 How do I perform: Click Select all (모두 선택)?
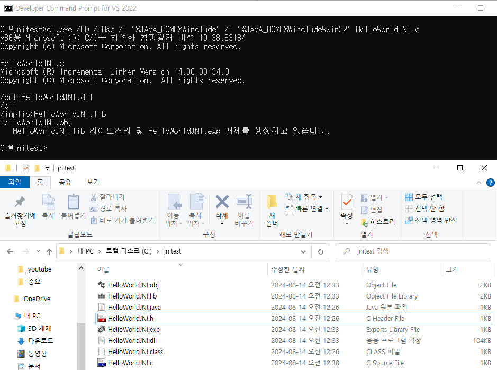[424, 197]
